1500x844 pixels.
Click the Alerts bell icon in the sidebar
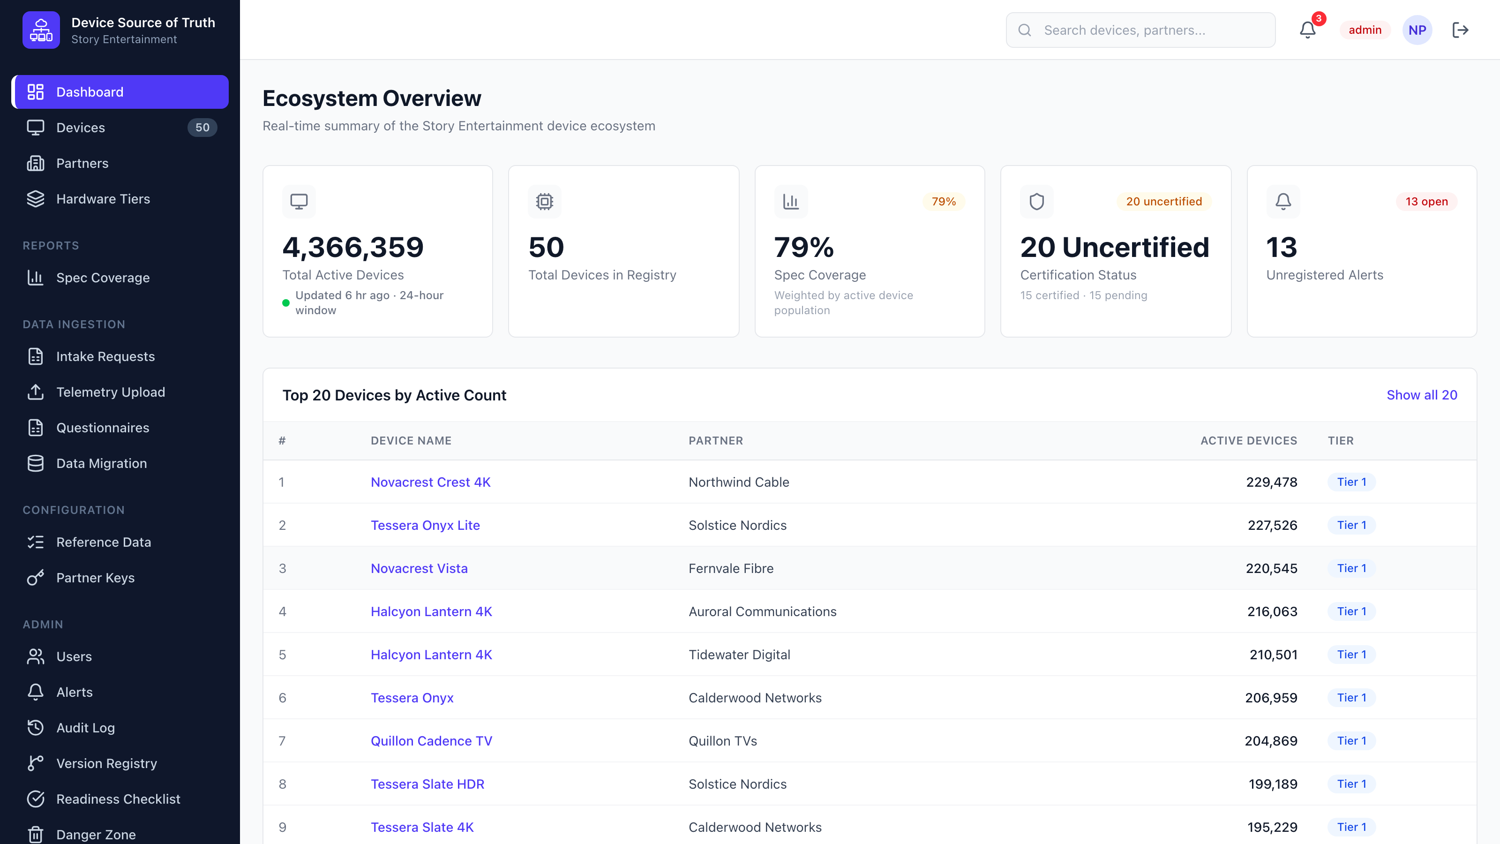coord(36,692)
